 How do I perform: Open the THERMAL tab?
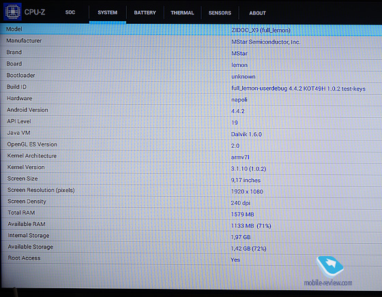pyautogui.click(x=182, y=13)
